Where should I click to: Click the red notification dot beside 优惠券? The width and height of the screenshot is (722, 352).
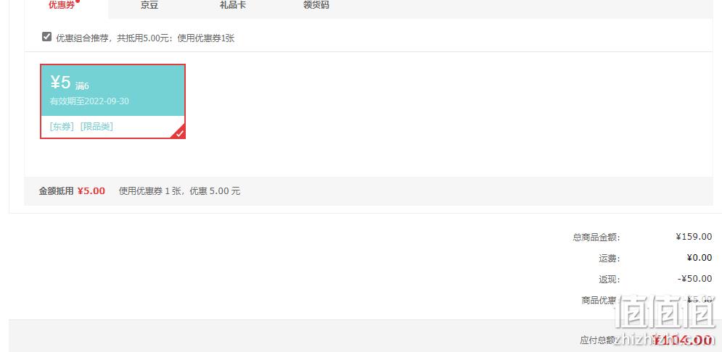(78, 1)
